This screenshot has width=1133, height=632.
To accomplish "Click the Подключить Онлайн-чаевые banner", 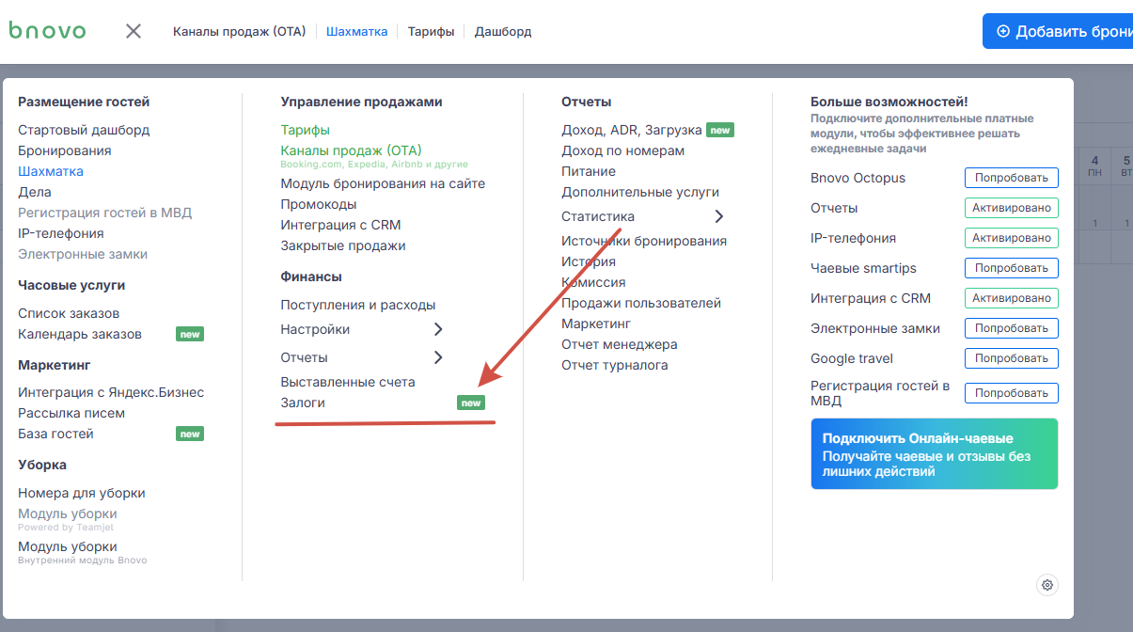I will point(934,454).
